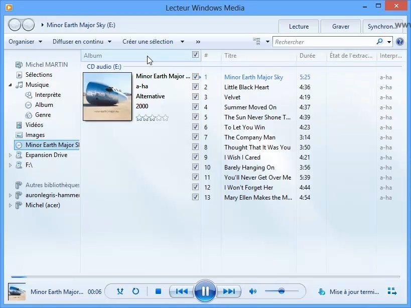Go back to previous track

(x=182, y=291)
